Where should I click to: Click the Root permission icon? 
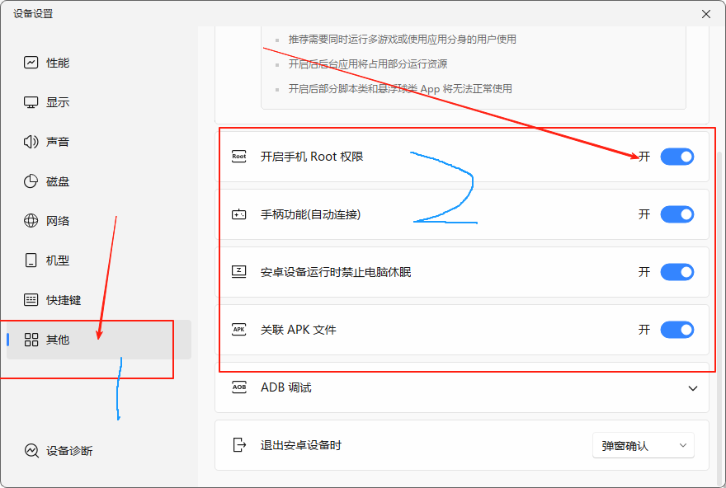tap(239, 157)
